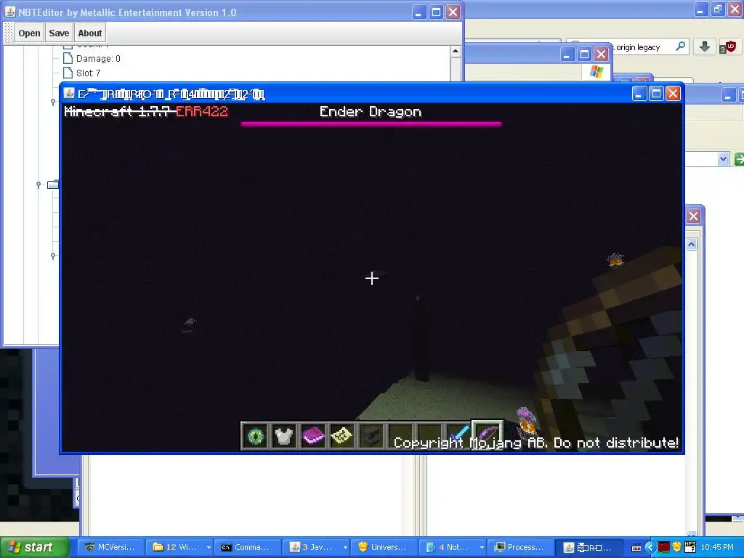Click the HFS tray icon
The height and width of the screenshot is (558, 744).
point(690,546)
